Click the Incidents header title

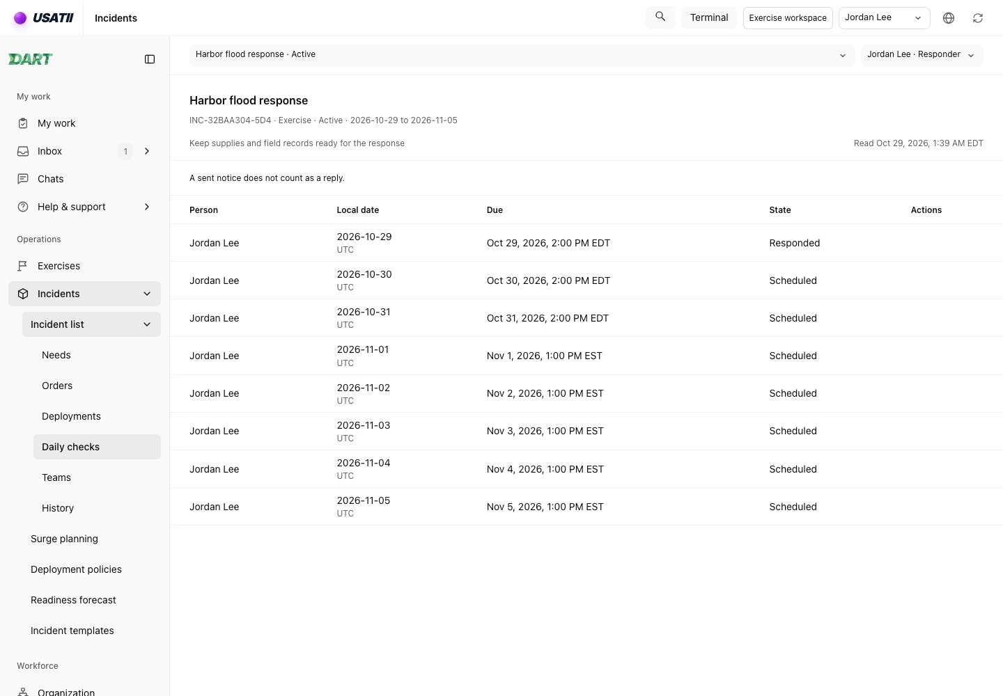click(116, 18)
